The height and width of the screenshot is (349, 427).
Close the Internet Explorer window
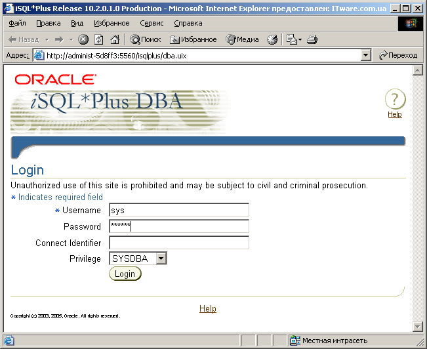pyautogui.click(x=418, y=9)
